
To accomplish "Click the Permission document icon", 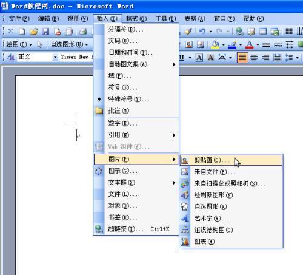I will (58, 32).
